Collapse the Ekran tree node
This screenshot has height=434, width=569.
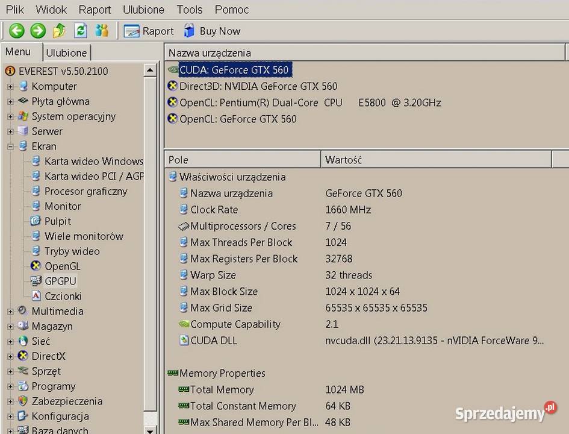click(10, 146)
